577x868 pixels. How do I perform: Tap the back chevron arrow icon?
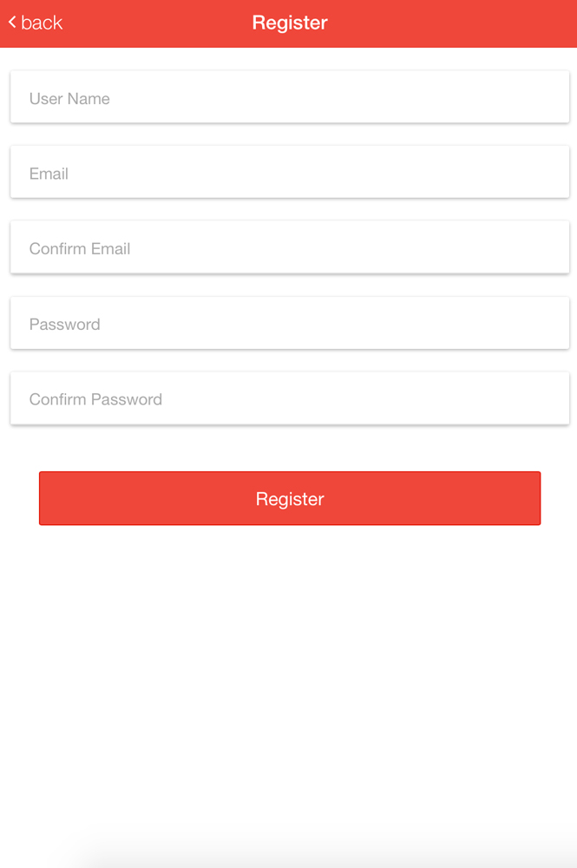pos(12,23)
